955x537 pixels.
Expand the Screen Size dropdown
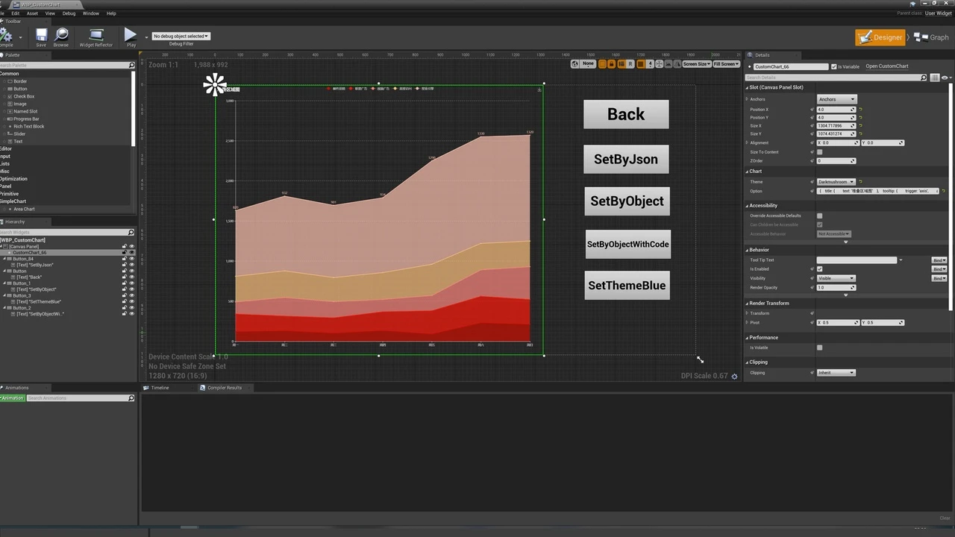696,64
